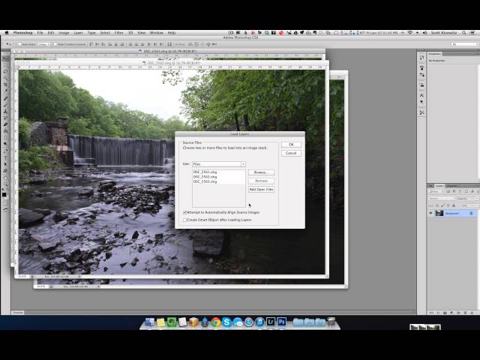The width and height of the screenshot is (480, 360).
Task: Toggle Attempt to Automatically Align Source Images
Action: pyautogui.click(x=184, y=212)
